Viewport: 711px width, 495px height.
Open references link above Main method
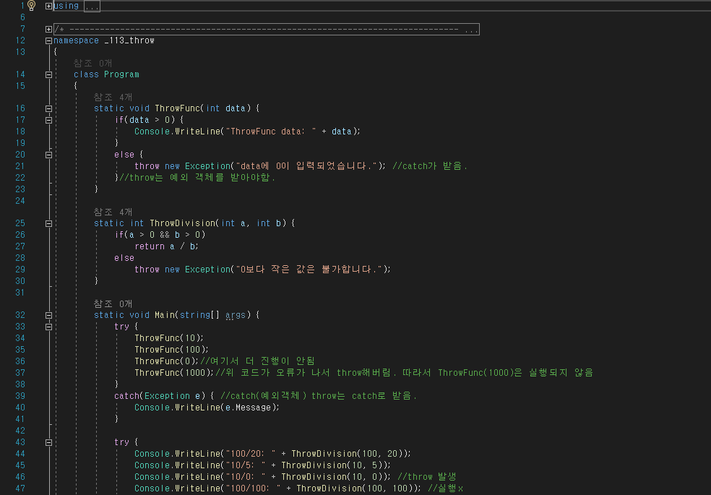pos(113,304)
